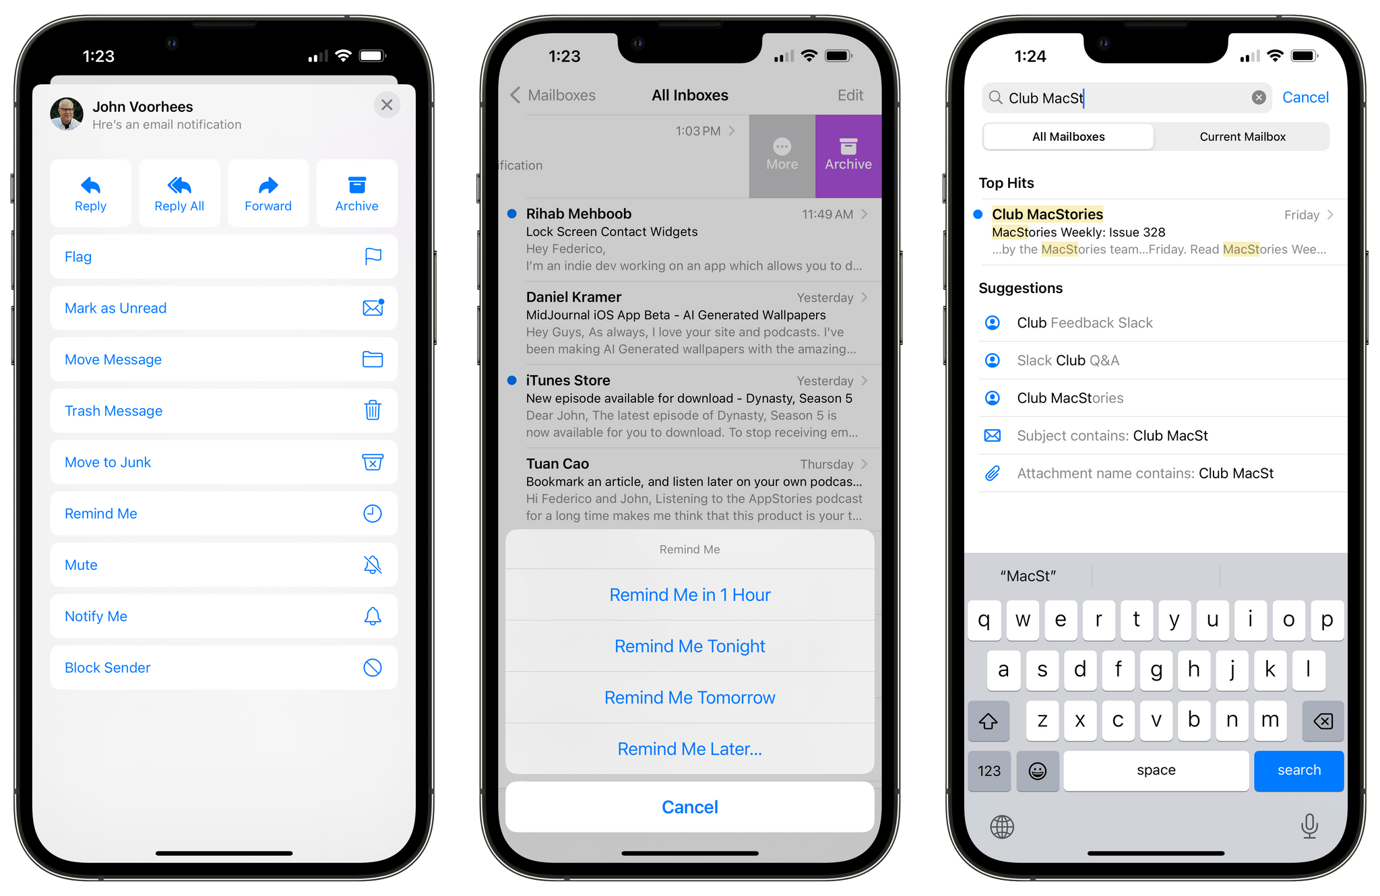Tap the Mute icon in notification menu

click(373, 564)
